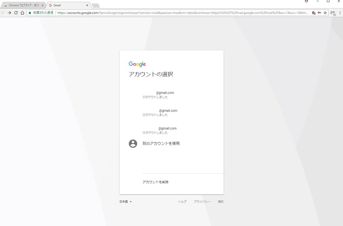The image size is (343, 226).
Task: Click the Google logo on sign-in card
Action: 137,64
